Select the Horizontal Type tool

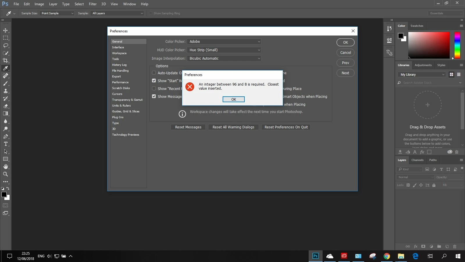coord(6,144)
